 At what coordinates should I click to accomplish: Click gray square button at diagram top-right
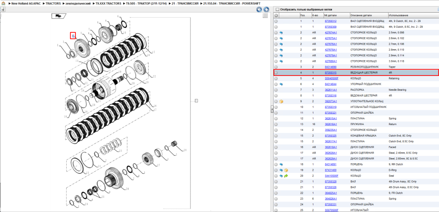coord(265,16)
